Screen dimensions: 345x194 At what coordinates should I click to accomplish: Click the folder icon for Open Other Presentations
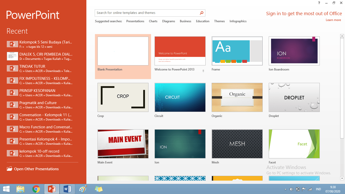pos(9,169)
